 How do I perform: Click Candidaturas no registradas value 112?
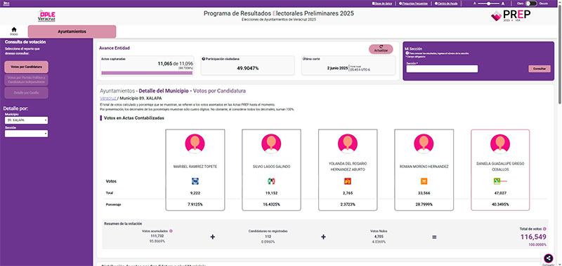point(268,237)
